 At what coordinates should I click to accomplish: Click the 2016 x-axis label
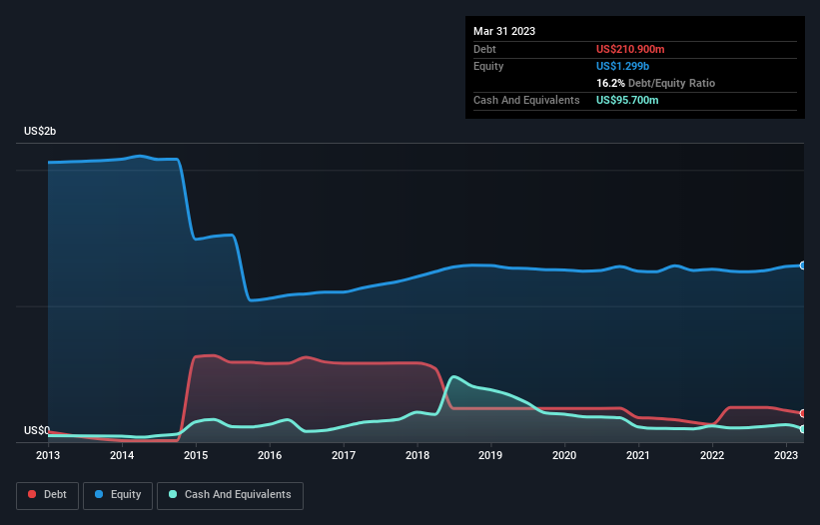(x=270, y=455)
